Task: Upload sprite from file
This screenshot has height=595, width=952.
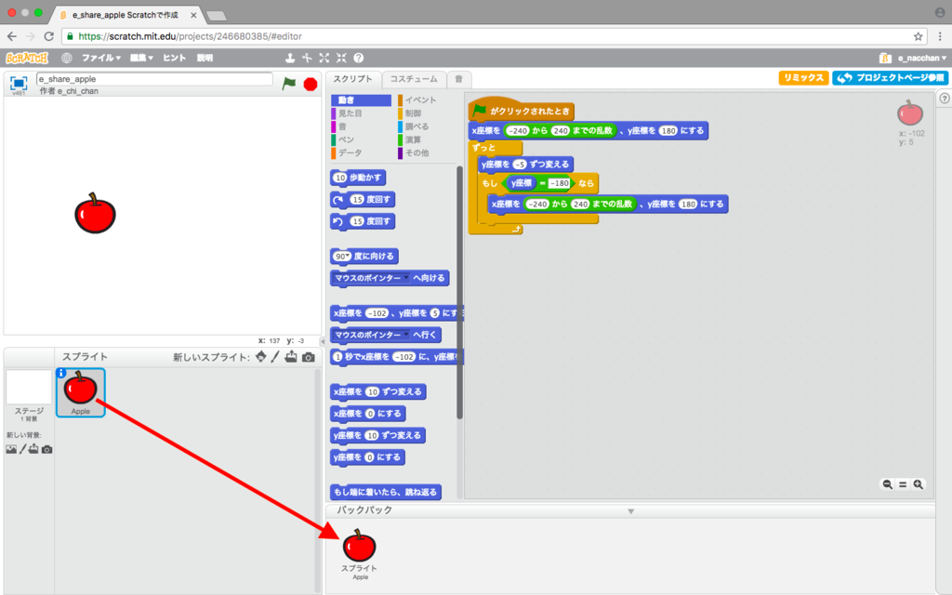Action: tap(291, 356)
